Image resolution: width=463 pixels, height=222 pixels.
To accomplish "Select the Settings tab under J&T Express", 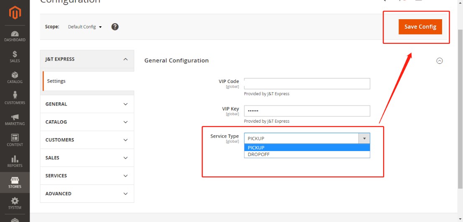I will pos(88,81).
